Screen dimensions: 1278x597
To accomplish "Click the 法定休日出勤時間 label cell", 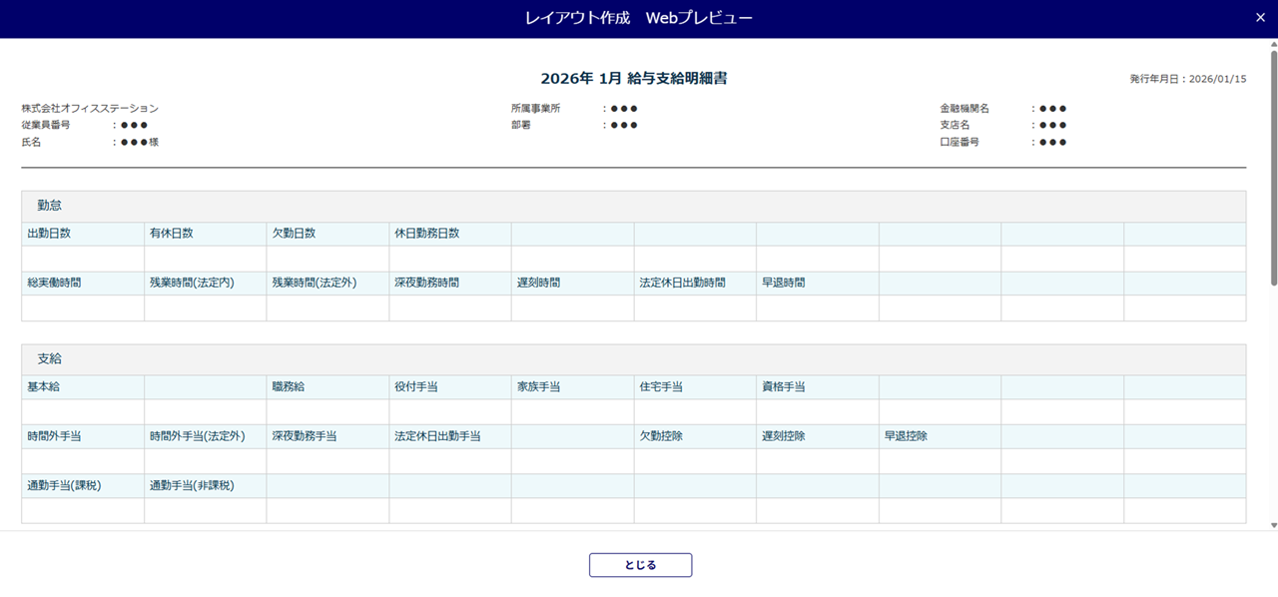I will click(x=682, y=284).
